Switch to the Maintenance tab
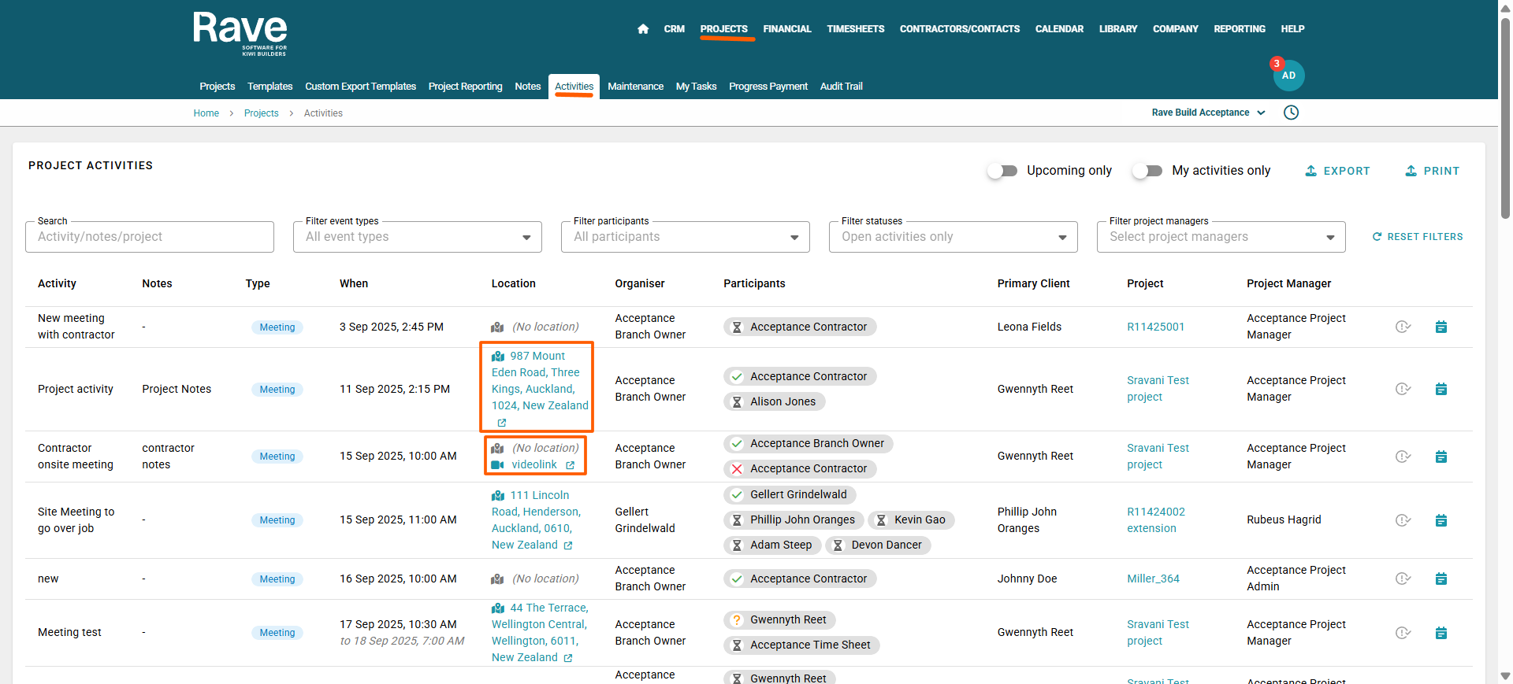1513x684 pixels. (x=635, y=87)
